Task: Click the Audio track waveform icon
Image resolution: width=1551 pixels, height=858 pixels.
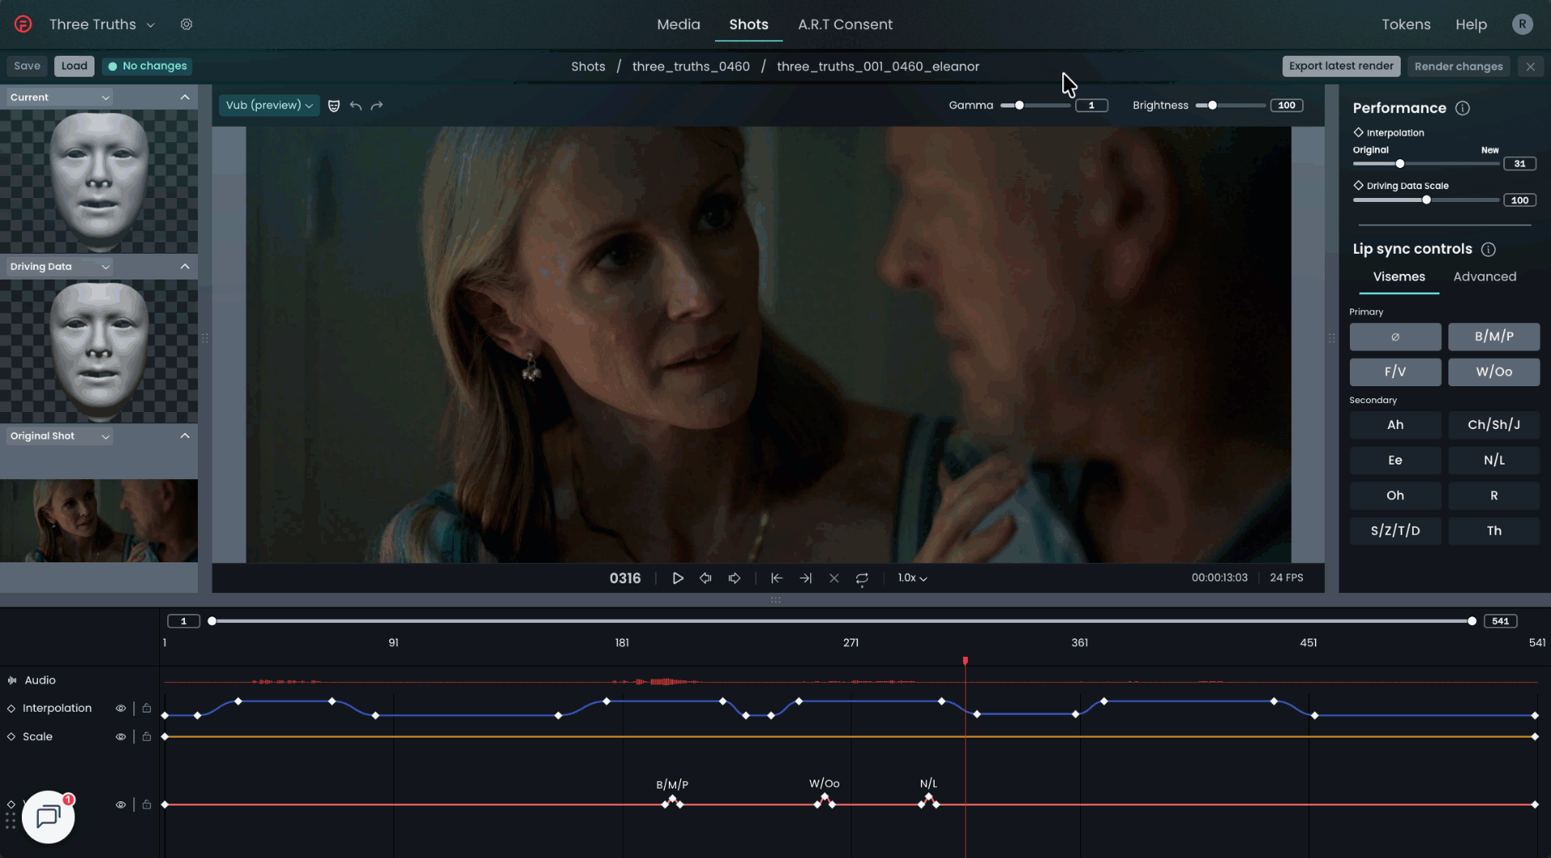Action: pyautogui.click(x=12, y=680)
